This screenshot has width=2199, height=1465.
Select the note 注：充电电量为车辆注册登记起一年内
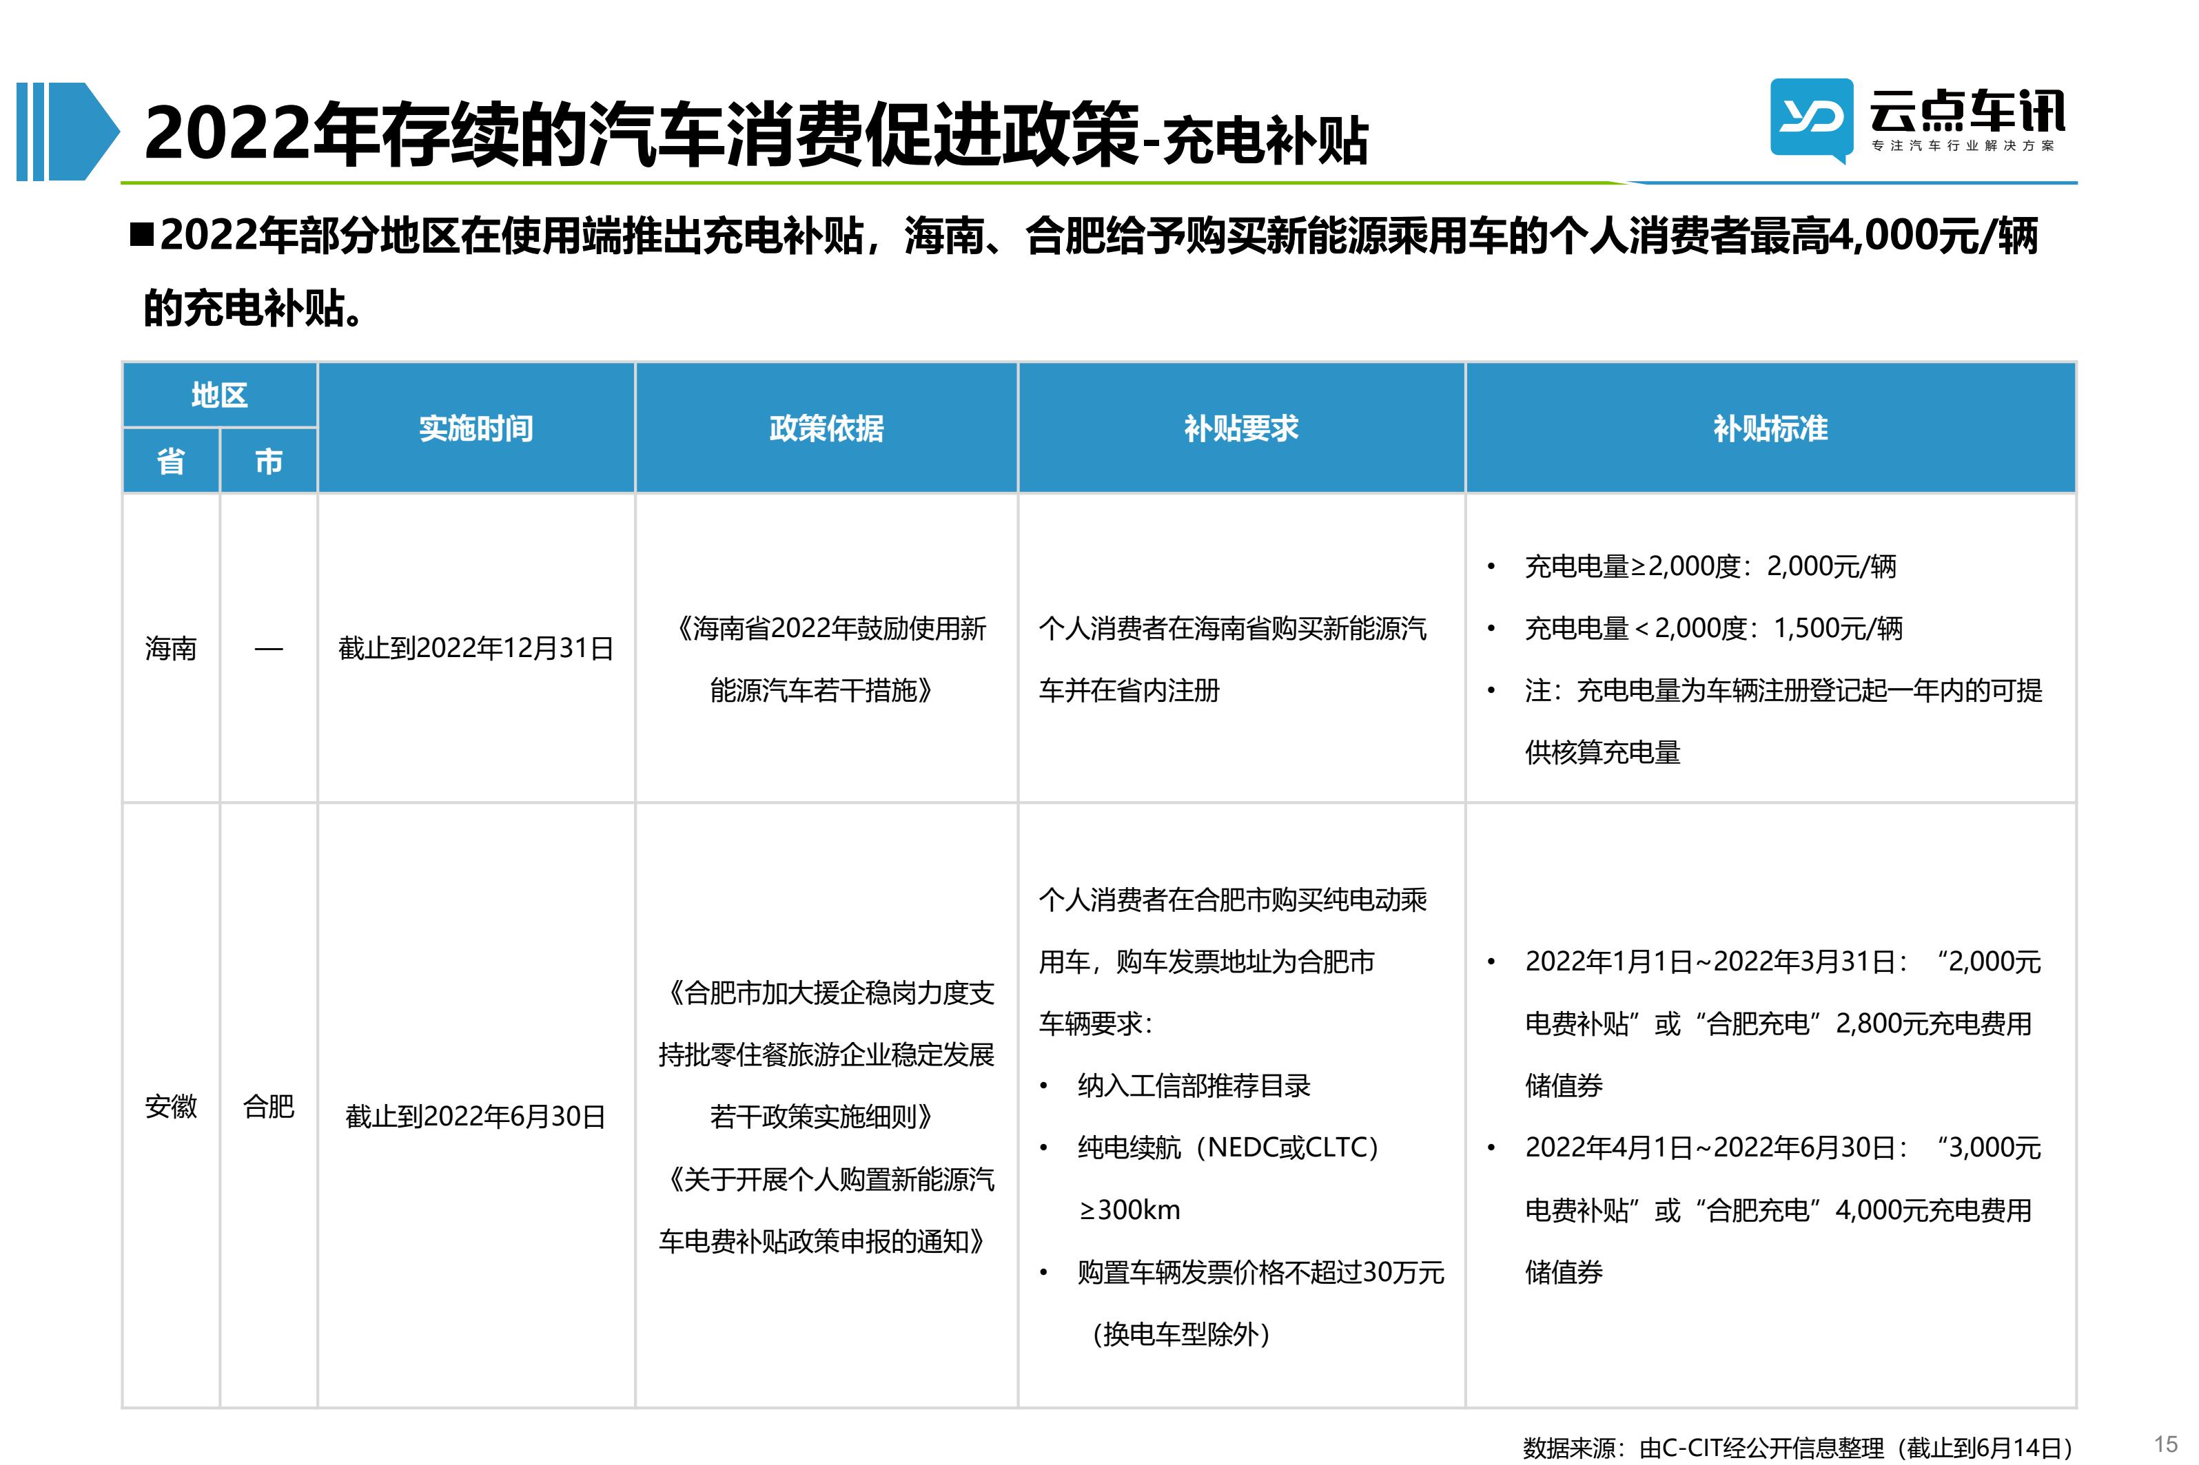(1783, 720)
